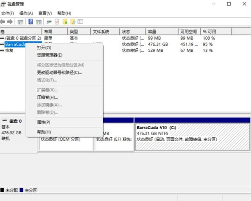Click the blue 主分区 legend swatch

tap(21, 190)
